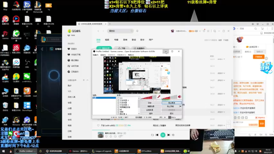Image resolution: width=274 pixels, height=154 pixels.
Task: Open WeGame desktop shortcut
Action: coord(16,121)
